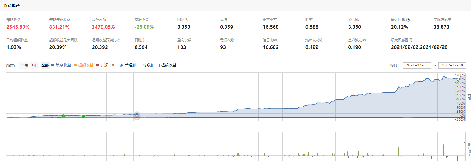Switch to 对数轴 logarithmic axis
This screenshot has width=471, height=161.
pos(139,66)
